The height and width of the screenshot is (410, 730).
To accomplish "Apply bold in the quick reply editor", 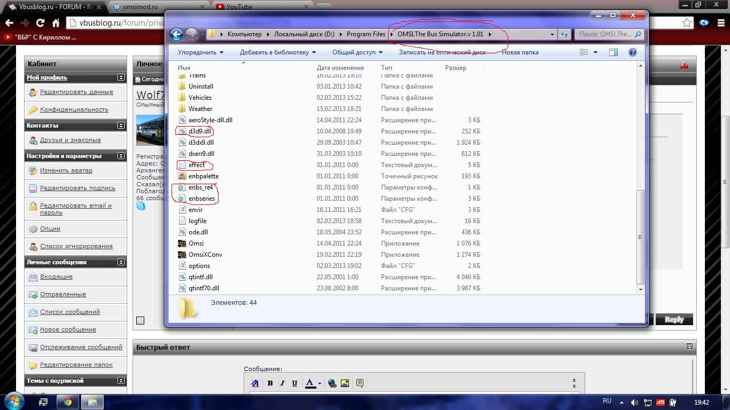I will 270,383.
